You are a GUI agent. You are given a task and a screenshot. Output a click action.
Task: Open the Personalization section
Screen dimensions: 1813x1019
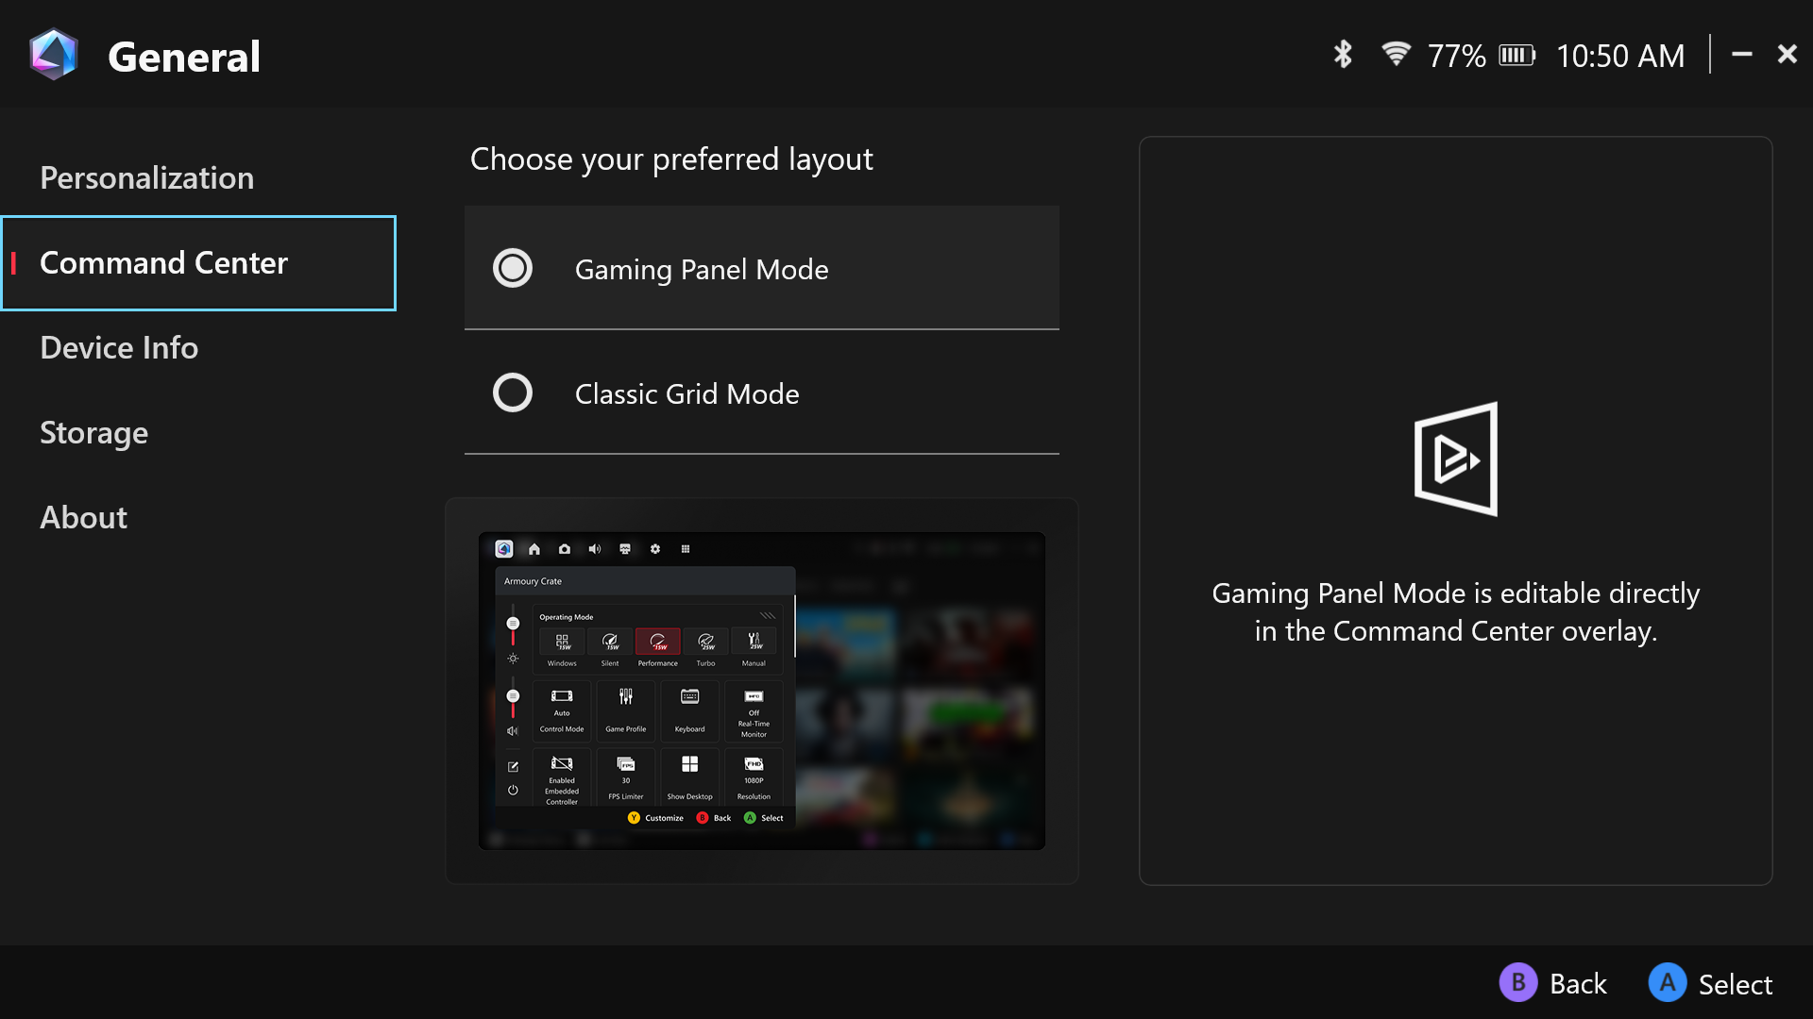pyautogui.click(x=147, y=177)
